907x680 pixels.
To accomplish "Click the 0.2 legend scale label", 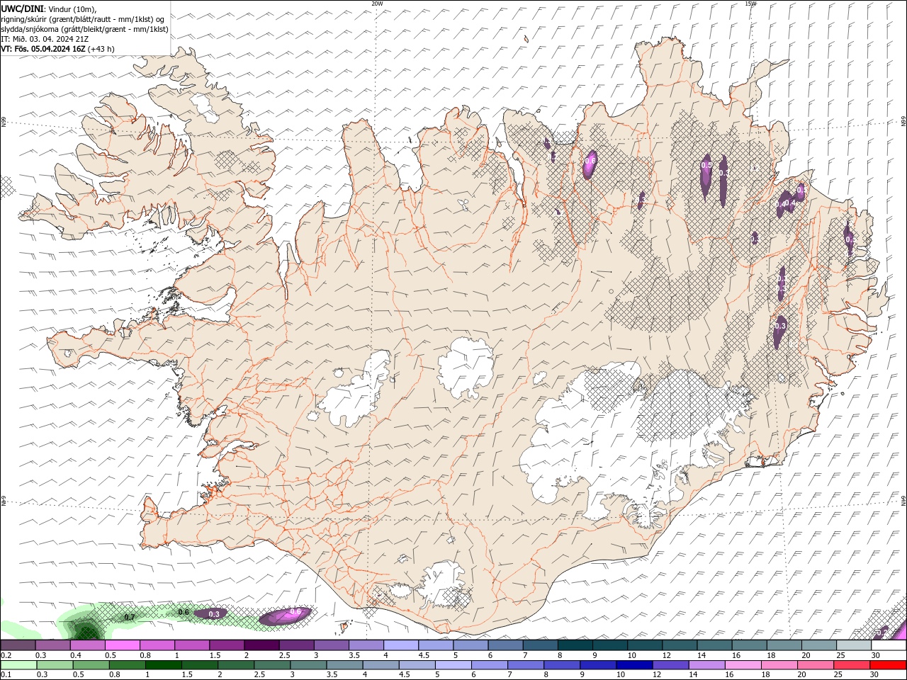I will point(6,655).
